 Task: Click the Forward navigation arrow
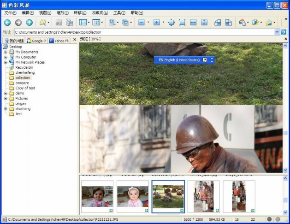[x=18, y=22]
